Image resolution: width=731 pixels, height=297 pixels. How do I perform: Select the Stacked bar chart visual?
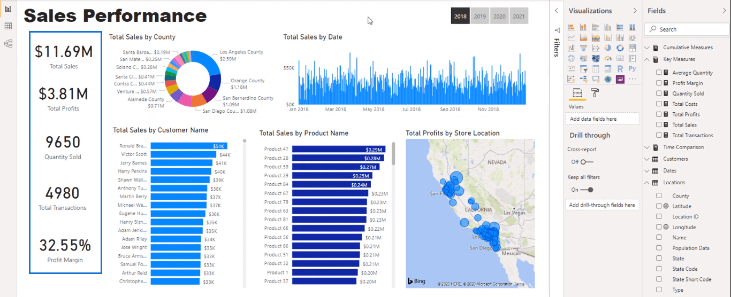[571, 27]
